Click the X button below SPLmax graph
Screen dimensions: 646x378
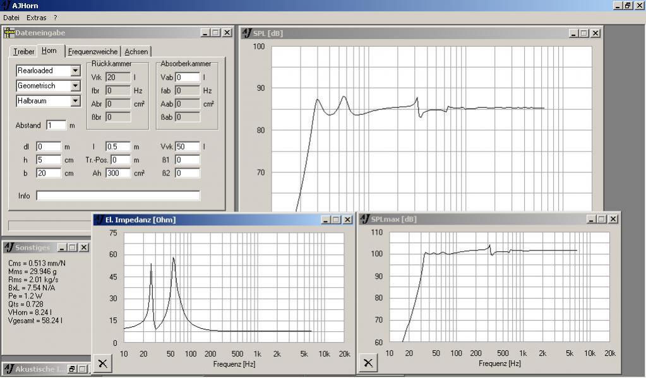(368, 363)
